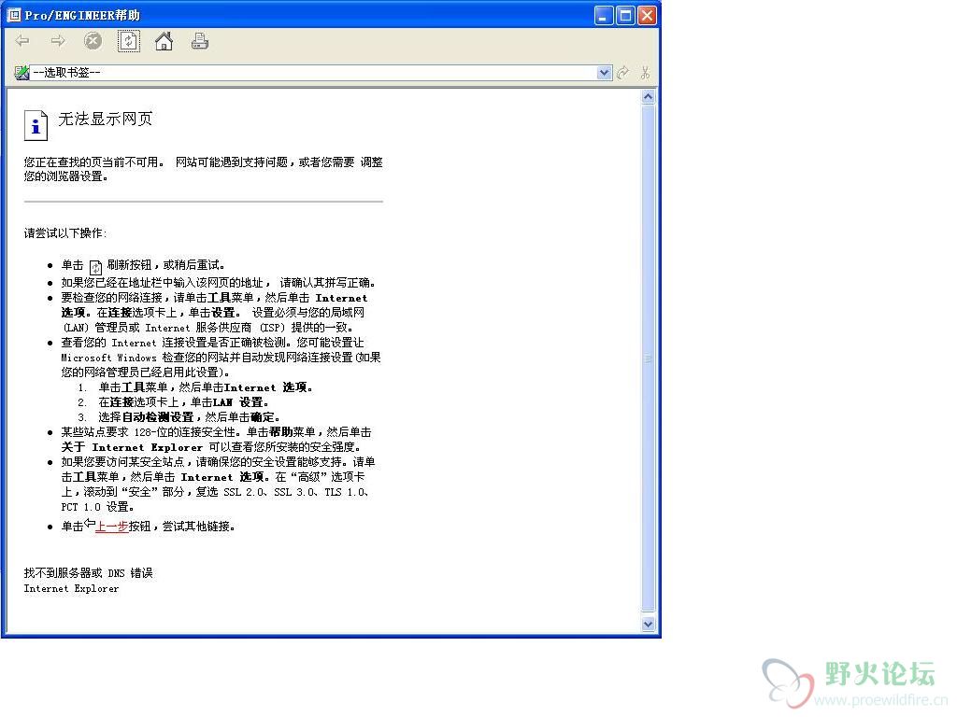Click the Refresh toolbar icon
957x717 pixels.
tap(129, 41)
